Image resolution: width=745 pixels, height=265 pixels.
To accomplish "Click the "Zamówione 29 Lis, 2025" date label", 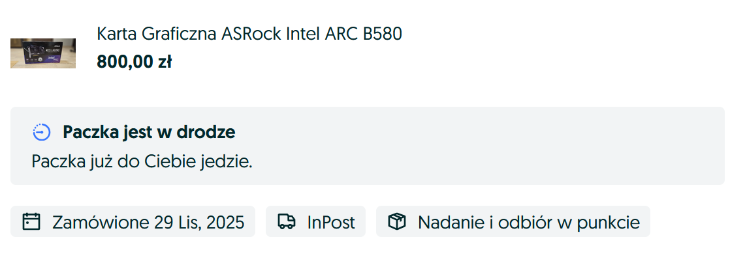I will (148, 222).
